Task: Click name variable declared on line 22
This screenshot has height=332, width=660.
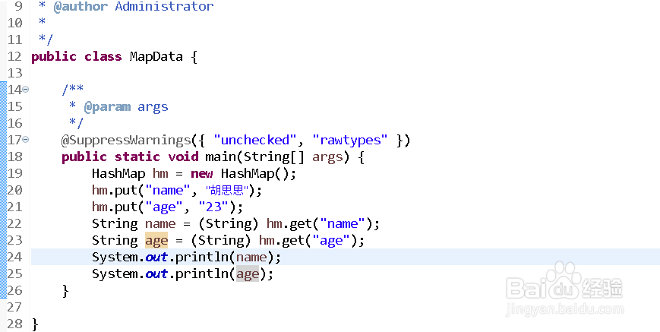Action: click(x=160, y=224)
